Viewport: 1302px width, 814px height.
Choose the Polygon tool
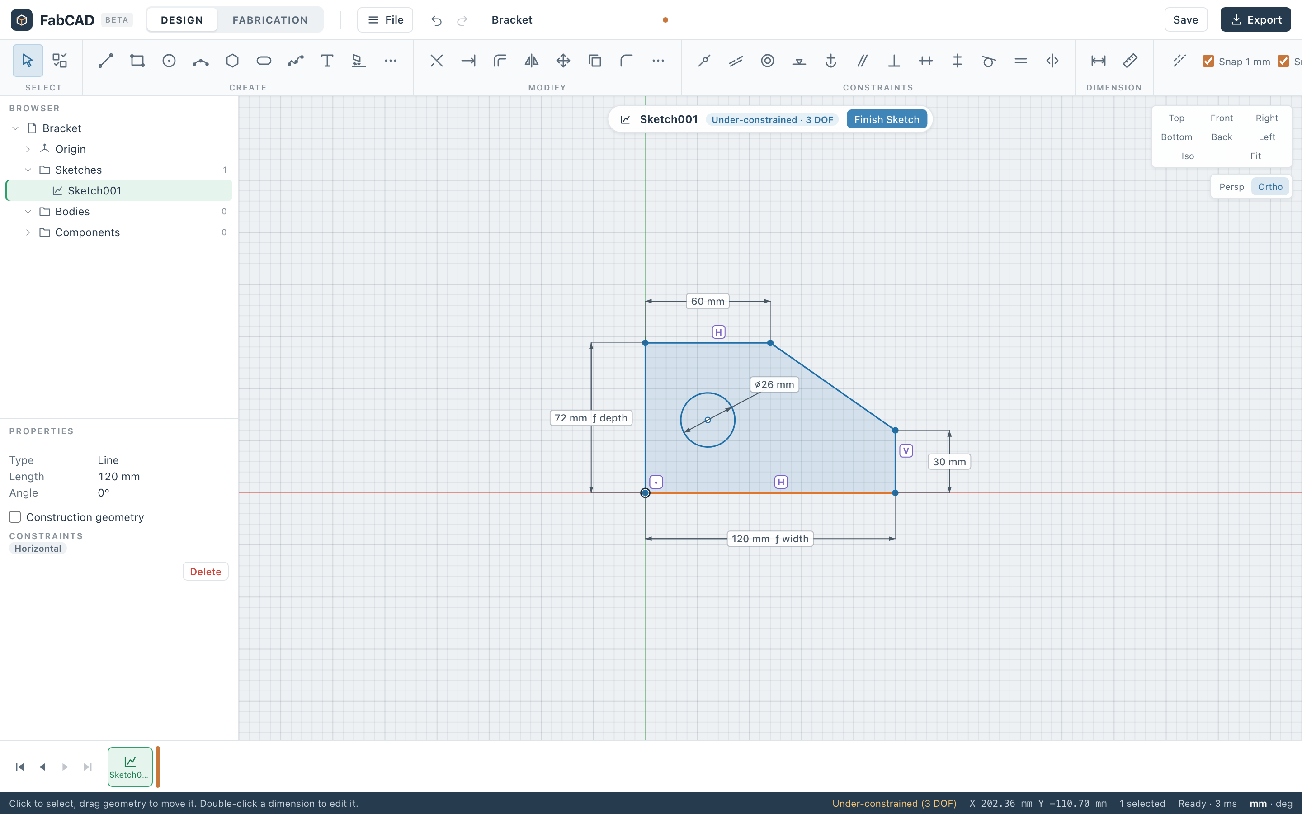[x=232, y=61]
